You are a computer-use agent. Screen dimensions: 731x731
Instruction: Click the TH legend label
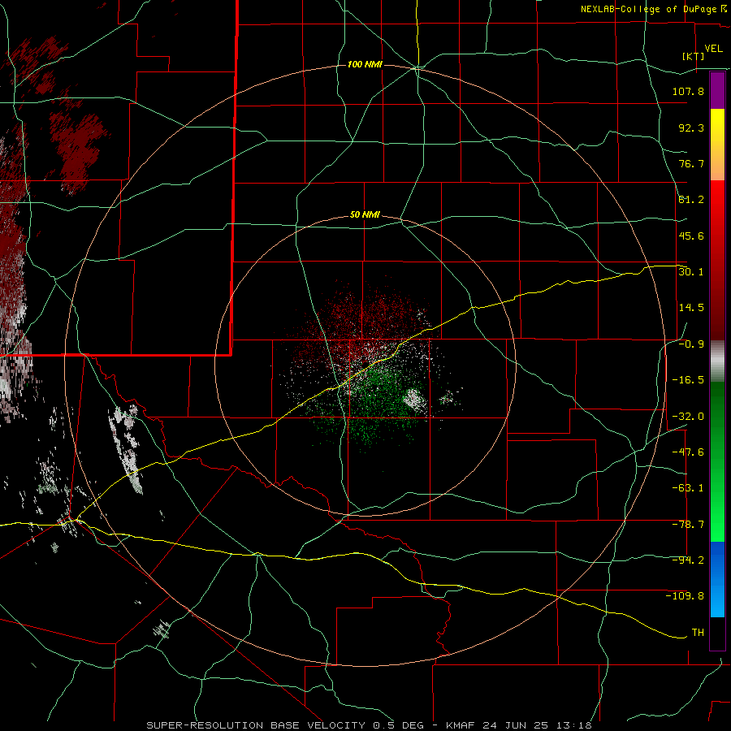[698, 633]
